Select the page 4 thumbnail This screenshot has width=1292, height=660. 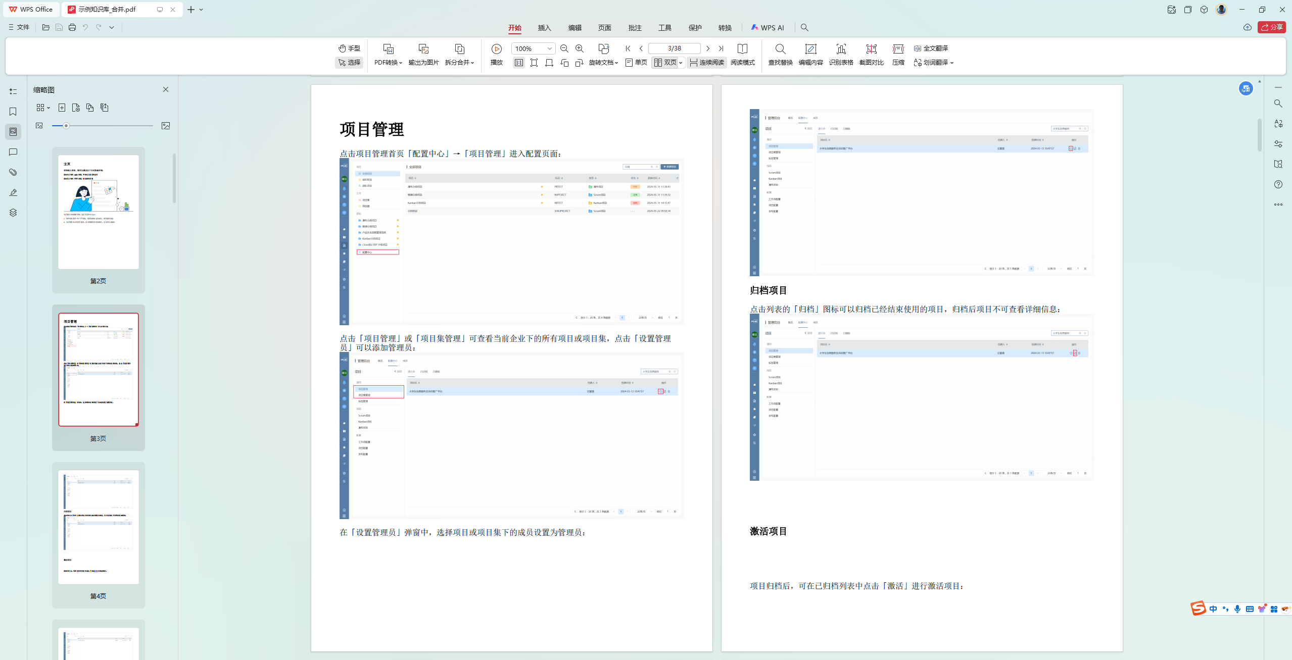click(98, 528)
